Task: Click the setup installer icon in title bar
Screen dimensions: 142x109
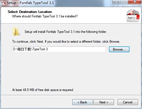Action: [3, 3]
